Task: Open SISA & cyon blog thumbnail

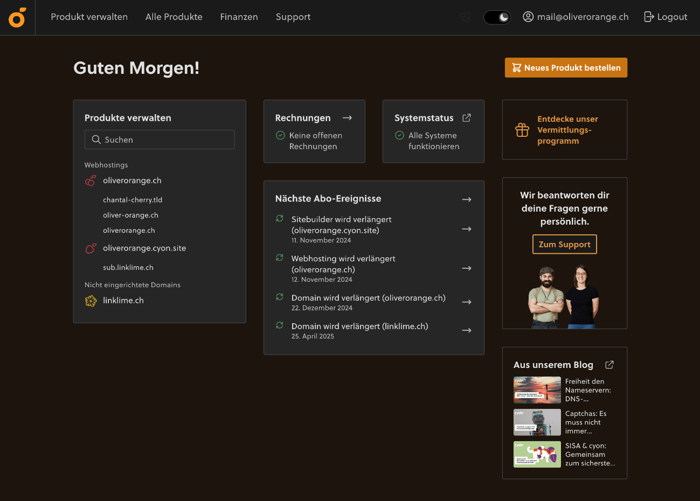Action: point(537,454)
